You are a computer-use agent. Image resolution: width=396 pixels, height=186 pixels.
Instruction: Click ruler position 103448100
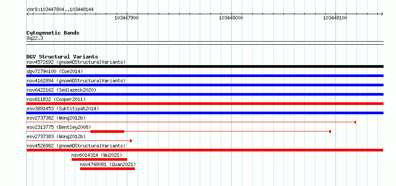[x=335, y=18]
